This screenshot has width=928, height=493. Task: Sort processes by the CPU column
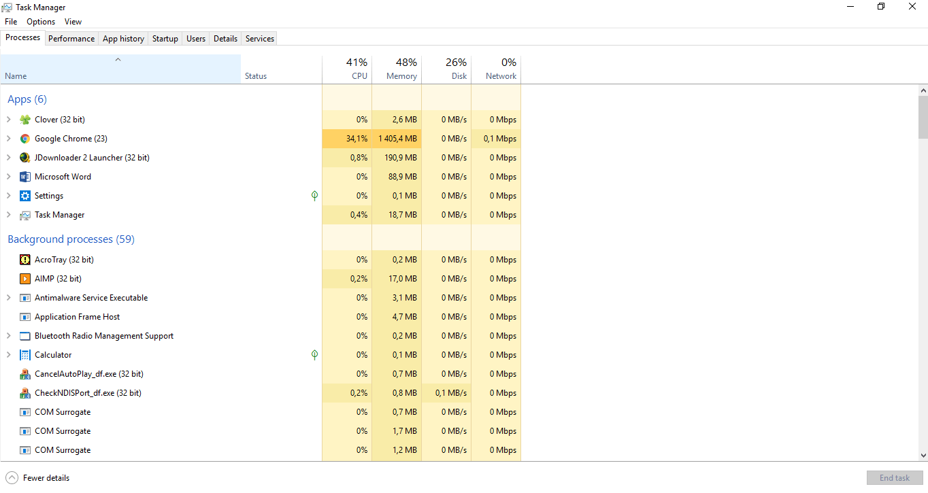pos(347,68)
